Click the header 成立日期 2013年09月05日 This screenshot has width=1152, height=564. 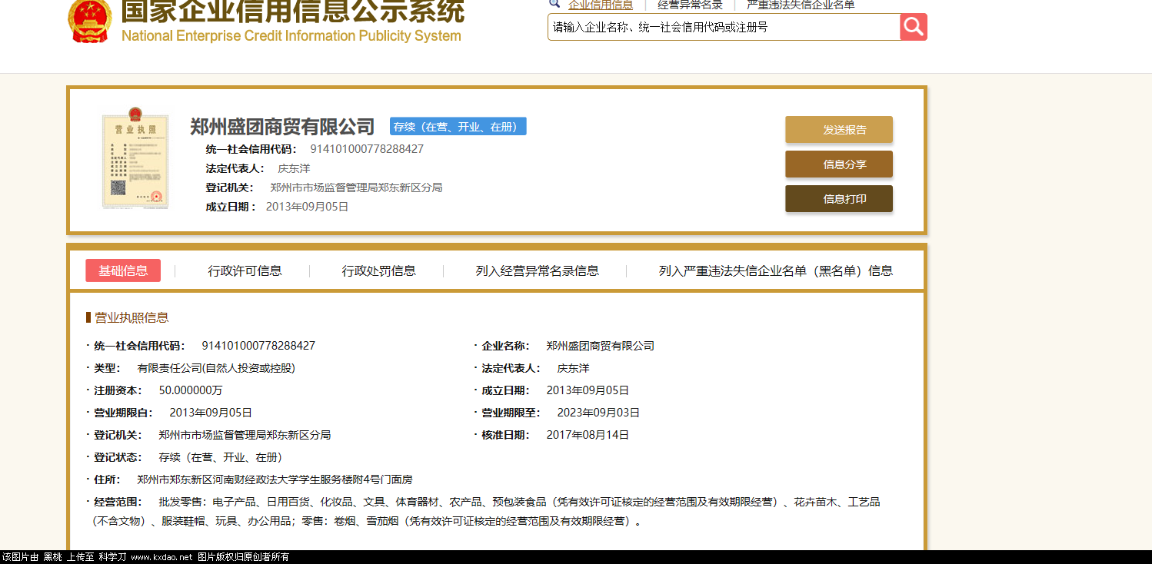(307, 207)
